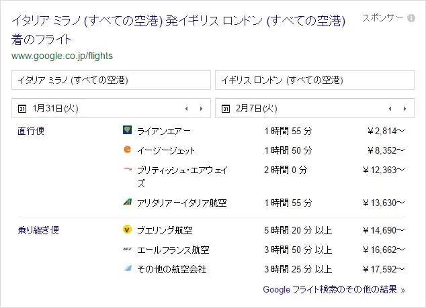Image resolution: width=426 pixels, height=308 pixels.
Task: Click the sponsor info icon next to スポンサー
Action: click(x=411, y=18)
